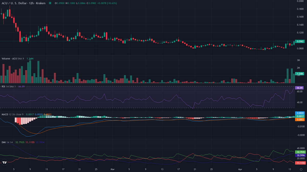Click the RSI value tag 66.89
Viewport: 307px width, 172px height.
coord(300,88)
